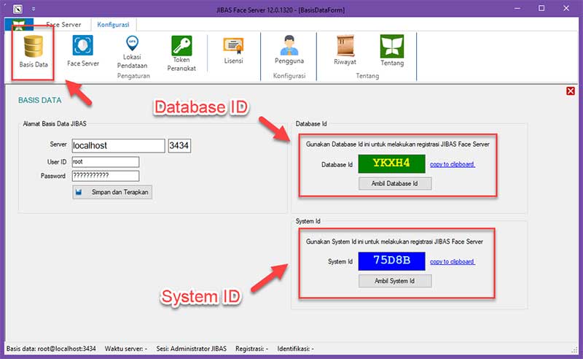This screenshot has height=359, width=583.
Task: Switch to the Konfigurasi tab
Action: 114,25
